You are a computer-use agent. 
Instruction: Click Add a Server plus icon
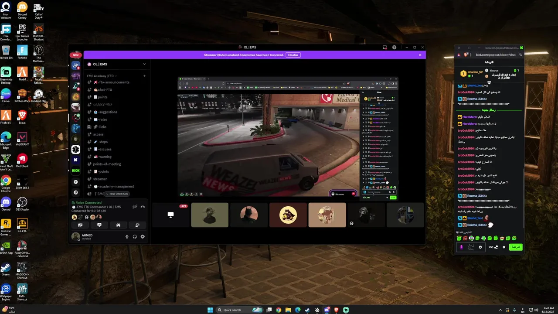coord(75,182)
